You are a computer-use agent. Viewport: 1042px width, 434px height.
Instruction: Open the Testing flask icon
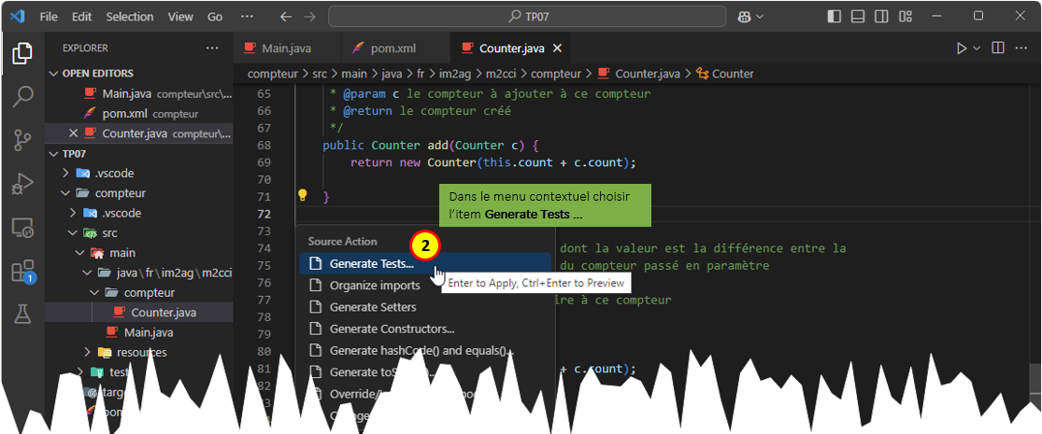pos(22,315)
